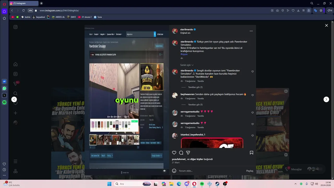Reply to beyhesevren's comment via Yanıtla

click(200, 98)
